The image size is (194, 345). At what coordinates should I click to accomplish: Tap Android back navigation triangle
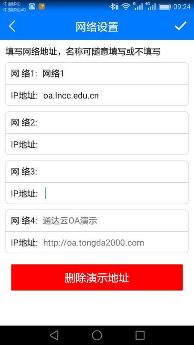click(x=54, y=335)
